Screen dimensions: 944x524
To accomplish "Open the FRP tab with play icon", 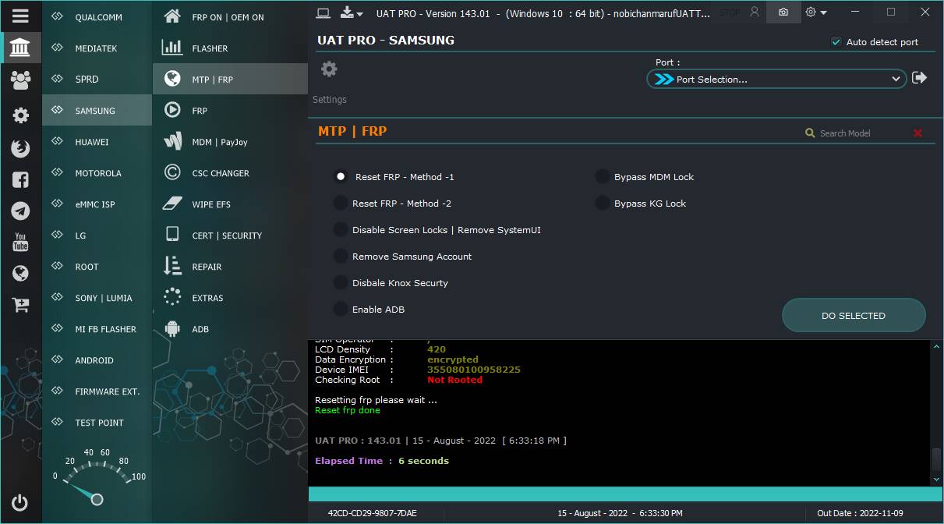I will tap(230, 111).
